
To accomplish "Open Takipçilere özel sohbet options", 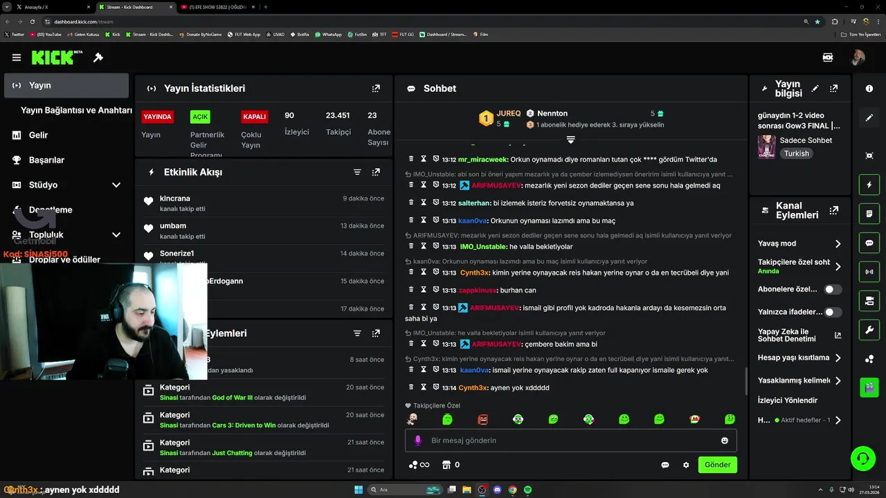I will [838, 266].
